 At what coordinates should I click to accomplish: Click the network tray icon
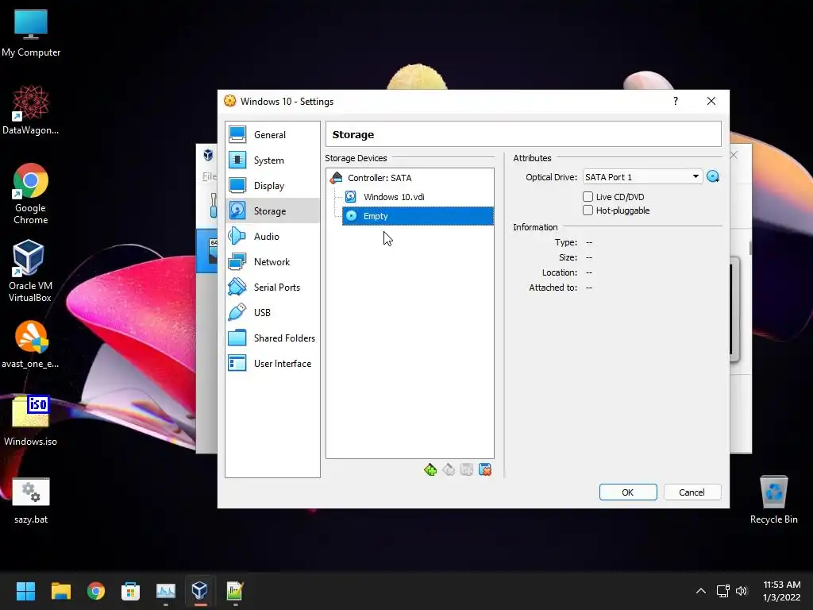point(722,591)
